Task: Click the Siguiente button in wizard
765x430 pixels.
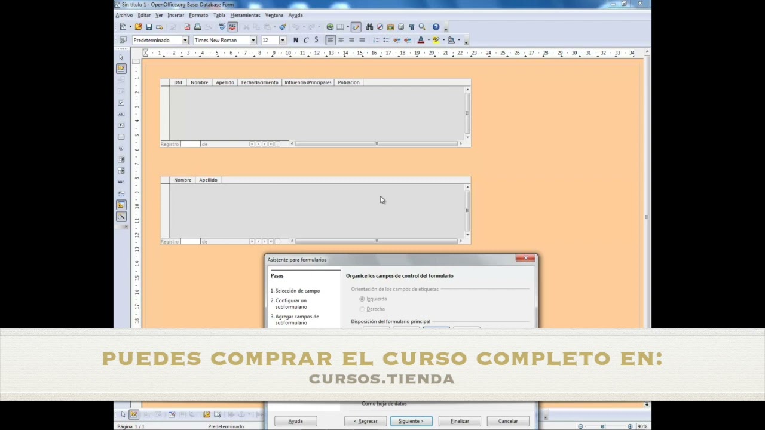Action: [411, 421]
